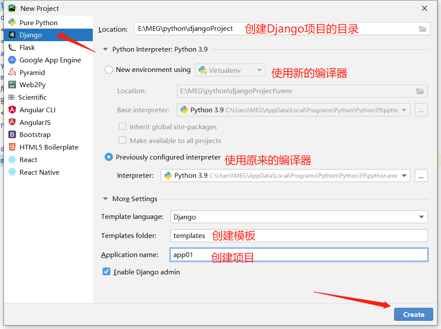Click the Application name input field
Image resolution: width=441 pixels, height=329 pixels.
(299, 255)
